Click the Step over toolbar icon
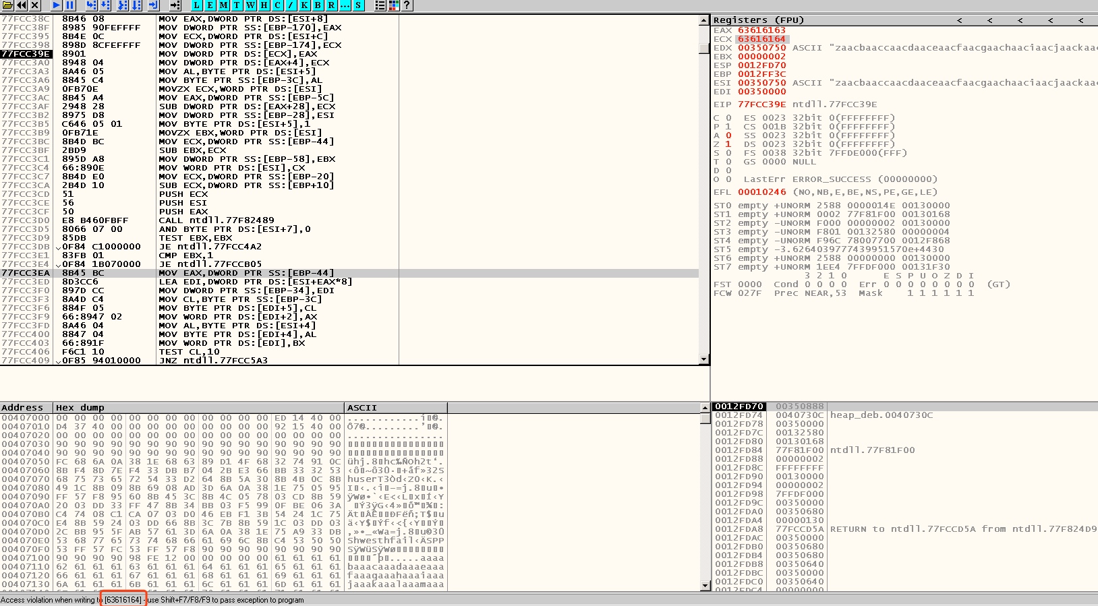This screenshot has width=1098, height=606. pyautogui.click(x=105, y=5)
